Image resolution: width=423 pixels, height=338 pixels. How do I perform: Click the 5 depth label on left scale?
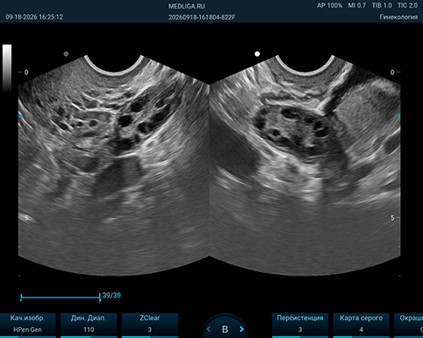pos(26,218)
